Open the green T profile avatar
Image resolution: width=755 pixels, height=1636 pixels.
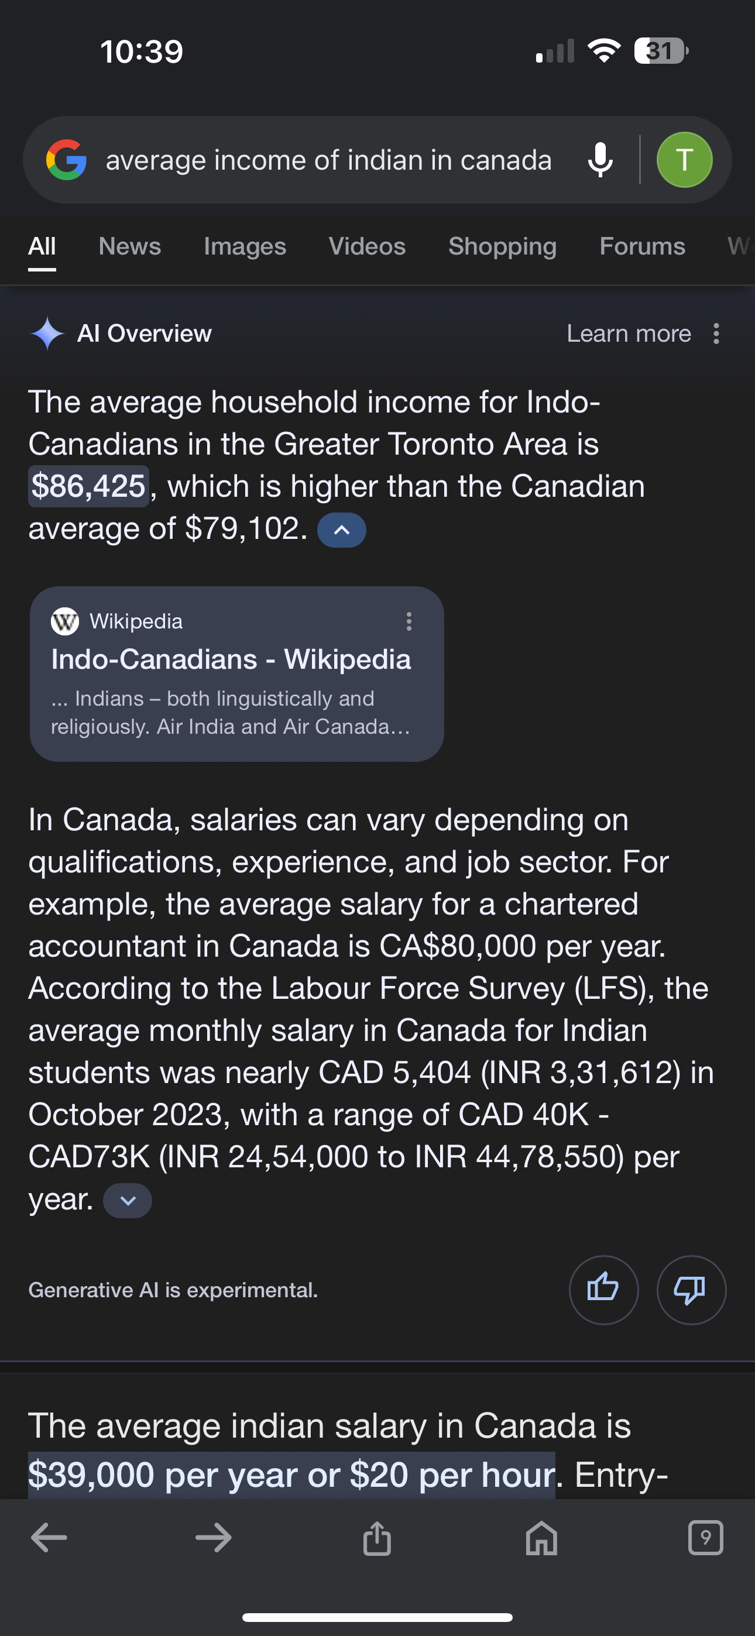[x=684, y=159]
